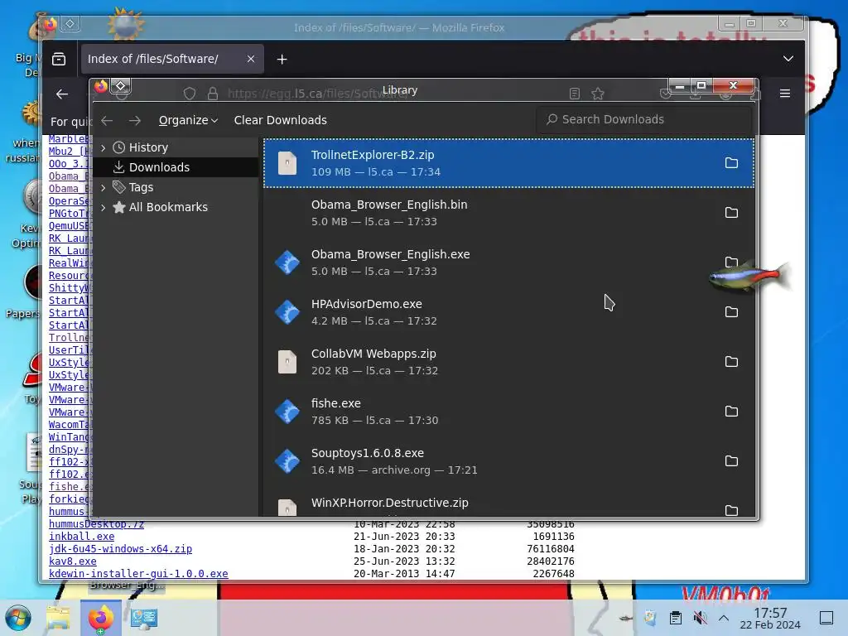Screen dimensions: 848x636
Task: Open kdewin-installer-gui-1.0.0.exe link
Action: [x=138, y=574]
